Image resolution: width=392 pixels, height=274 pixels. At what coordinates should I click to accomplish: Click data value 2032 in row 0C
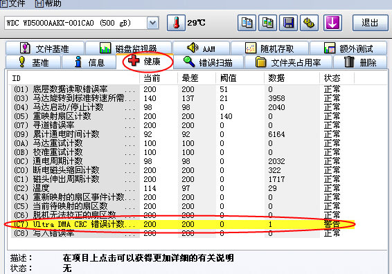pyautogui.click(x=276, y=161)
